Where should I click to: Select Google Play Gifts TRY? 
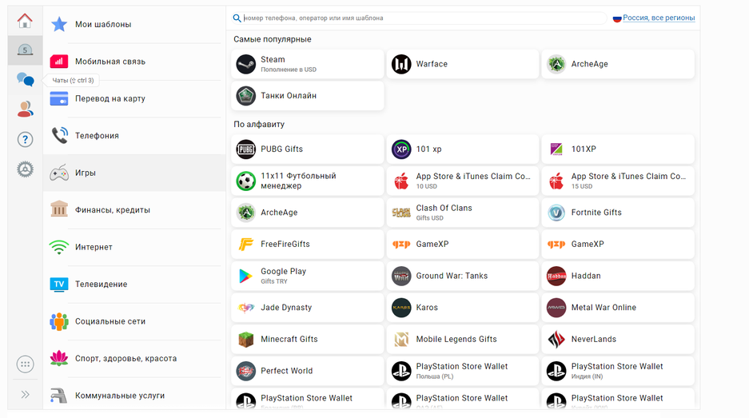pyautogui.click(x=308, y=276)
